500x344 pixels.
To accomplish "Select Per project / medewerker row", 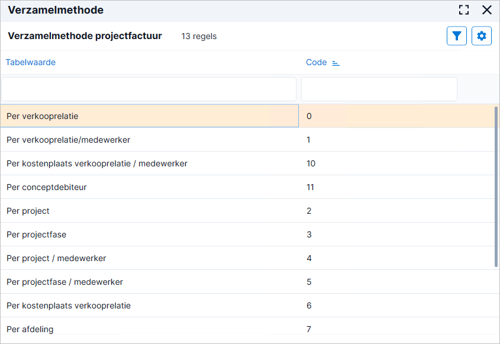I will click(x=247, y=258).
